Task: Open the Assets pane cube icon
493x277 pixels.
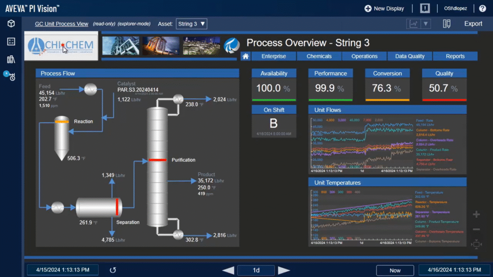Action: pyautogui.click(x=11, y=24)
